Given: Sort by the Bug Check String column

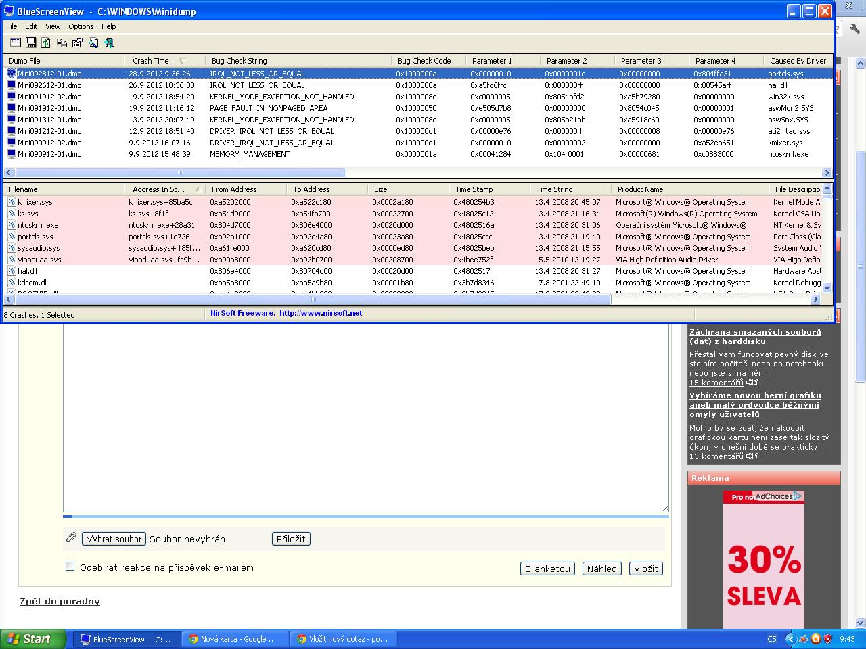Looking at the screenshot, I should [x=299, y=61].
